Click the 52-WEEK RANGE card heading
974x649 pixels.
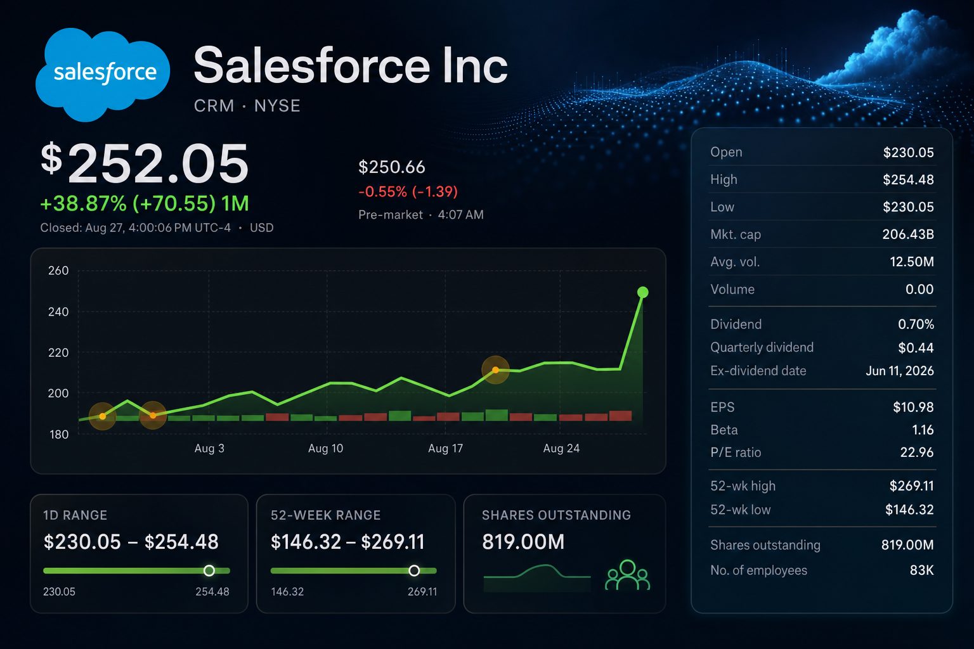325,515
